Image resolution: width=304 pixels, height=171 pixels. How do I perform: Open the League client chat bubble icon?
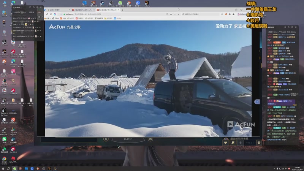click(x=225, y=143)
